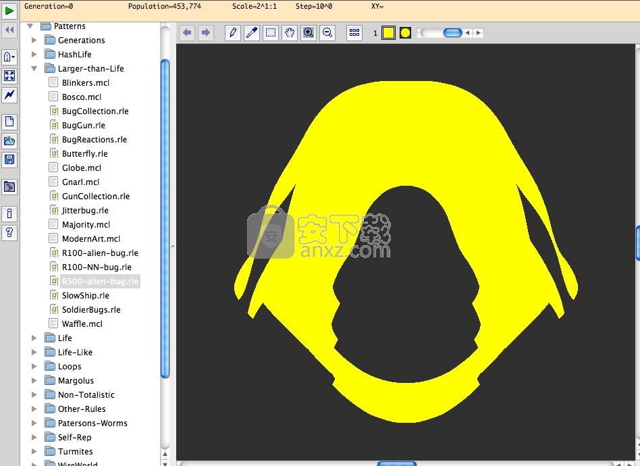Viewport: 640px width, 466px height.
Task: Expand the Loops folder
Action: 34,366
